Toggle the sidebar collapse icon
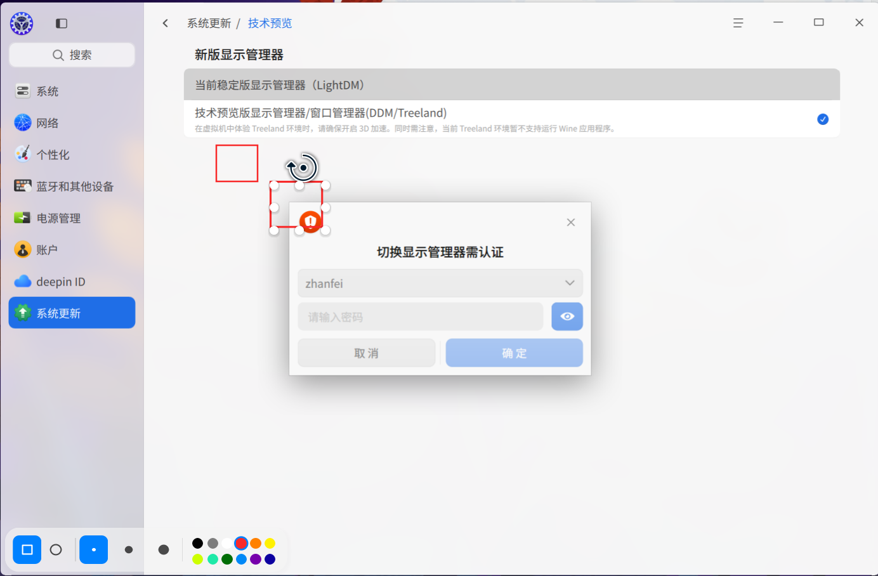The image size is (878, 576). click(x=62, y=23)
